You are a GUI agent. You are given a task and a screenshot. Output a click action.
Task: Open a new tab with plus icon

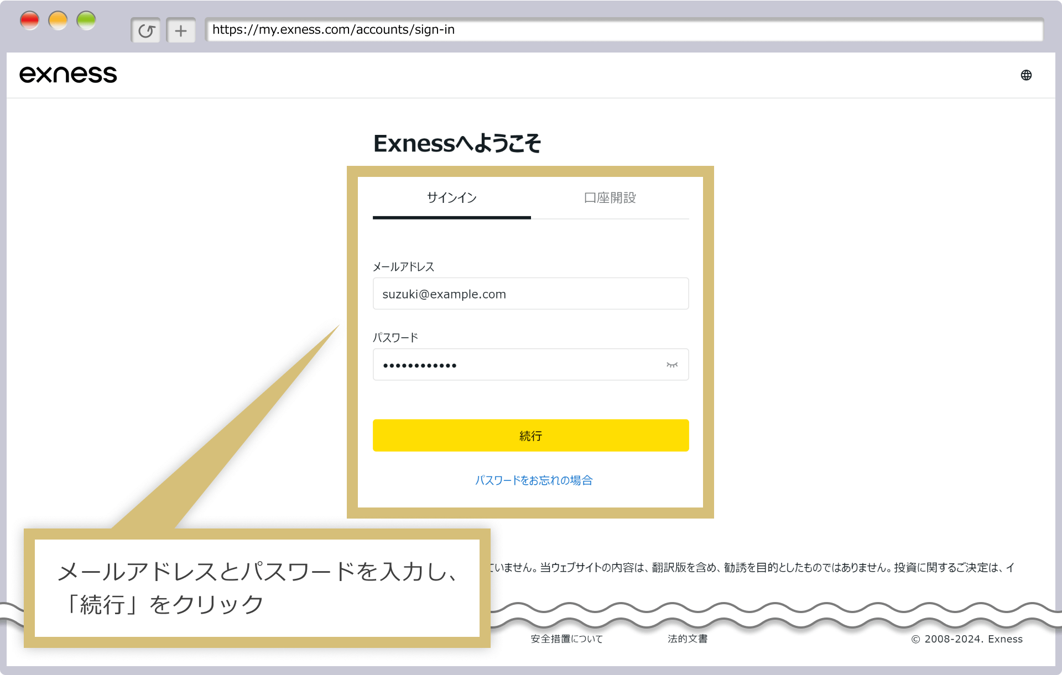click(181, 30)
